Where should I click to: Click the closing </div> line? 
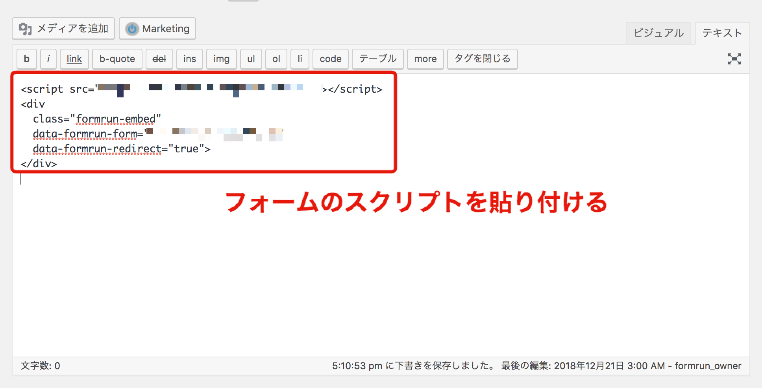(x=39, y=164)
